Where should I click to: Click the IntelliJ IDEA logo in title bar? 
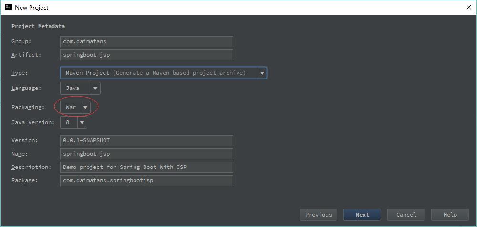click(x=8, y=7)
